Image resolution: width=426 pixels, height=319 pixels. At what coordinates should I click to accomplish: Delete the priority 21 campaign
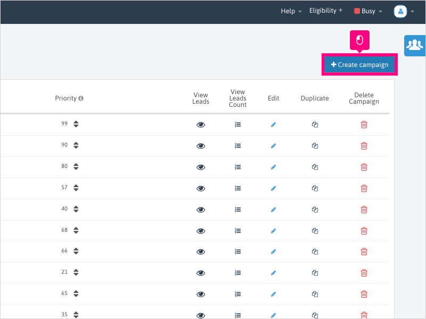pos(364,273)
